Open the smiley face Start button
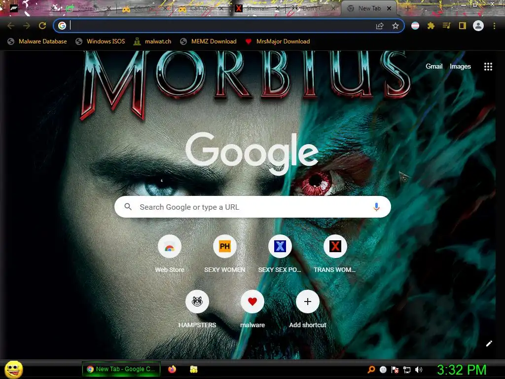Viewport: 505px width, 379px height. [13, 369]
